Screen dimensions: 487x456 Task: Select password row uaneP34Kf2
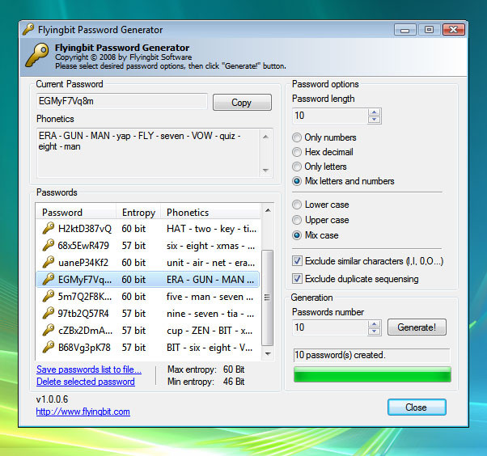[x=148, y=262]
